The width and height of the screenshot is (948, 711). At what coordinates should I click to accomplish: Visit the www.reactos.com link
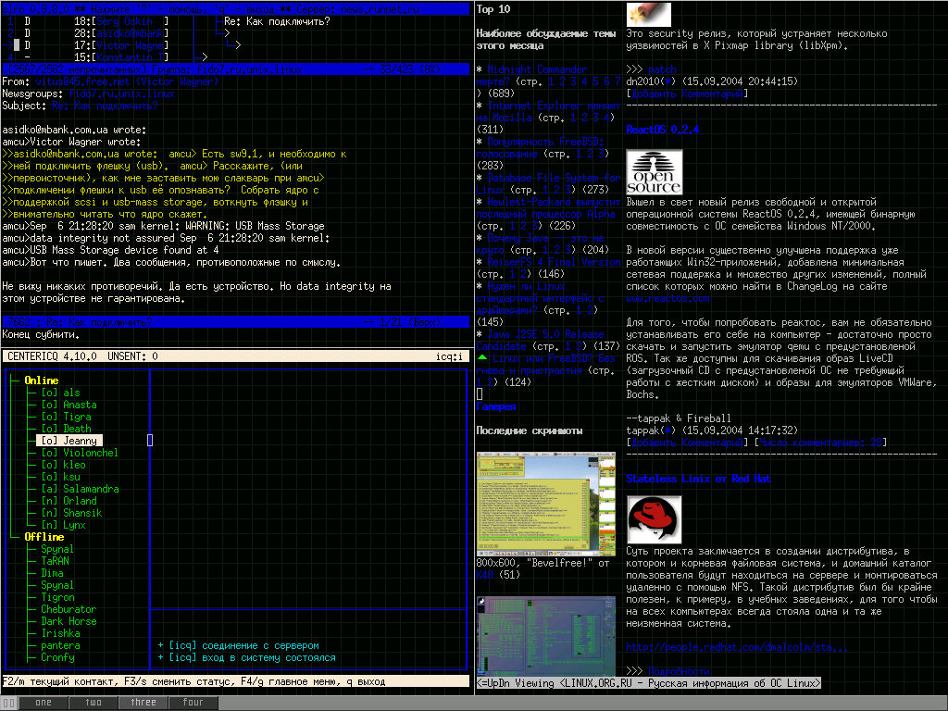click(x=668, y=298)
